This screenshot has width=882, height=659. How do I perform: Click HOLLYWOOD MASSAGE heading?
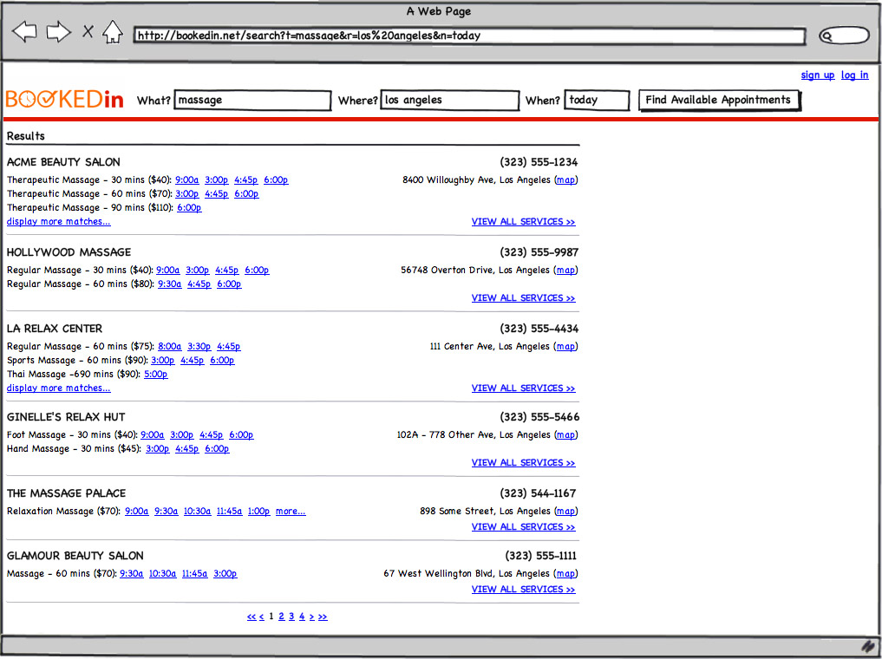[x=69, y=252]
